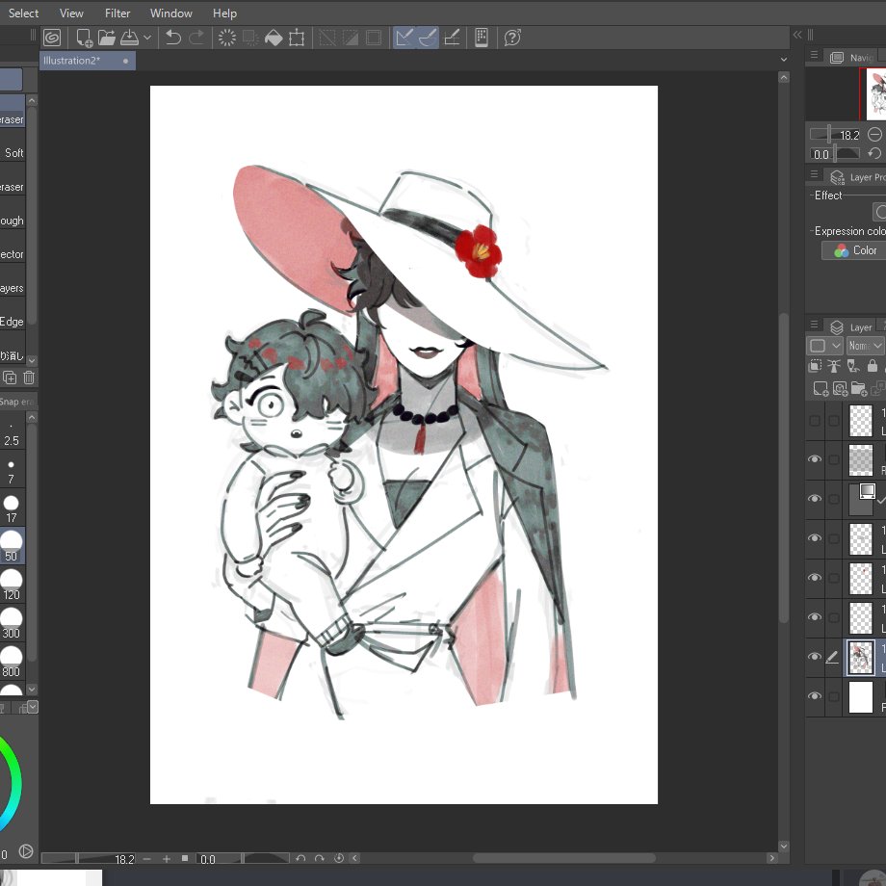Open Clip Studio Paint support help icon
The height and width of the screenshot is (886, 886).
coord(512,38)
